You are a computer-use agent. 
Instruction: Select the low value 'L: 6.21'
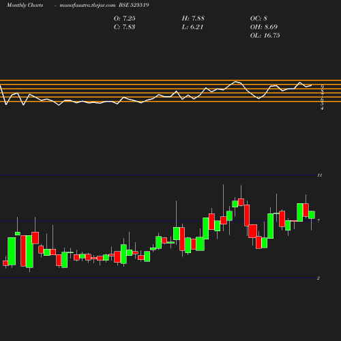coord(192,27)
